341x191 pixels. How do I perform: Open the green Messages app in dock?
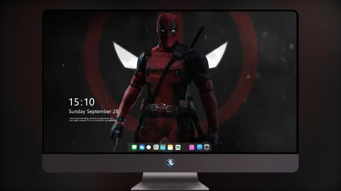pos(134,147)
